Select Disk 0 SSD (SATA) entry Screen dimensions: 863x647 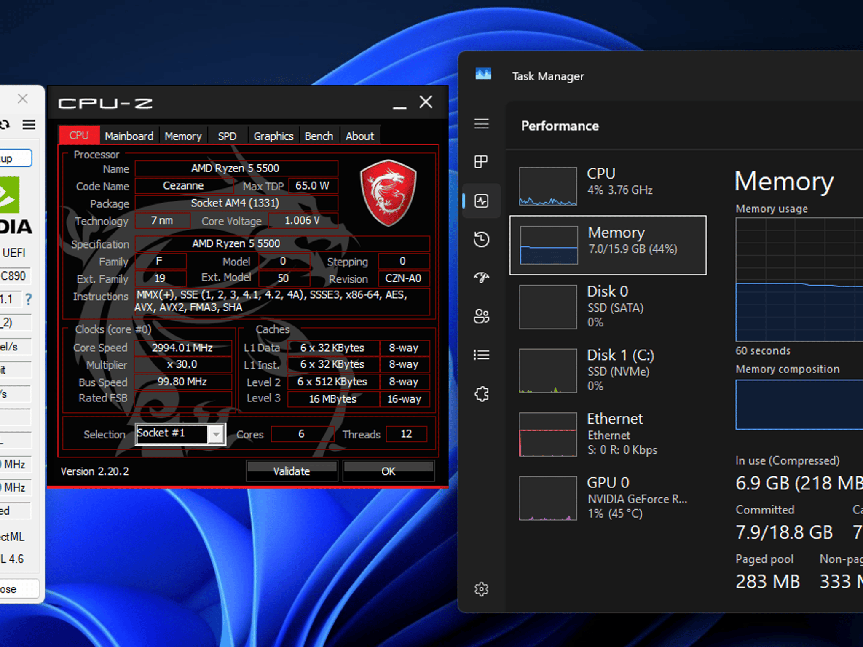click(x=608, y=307)
